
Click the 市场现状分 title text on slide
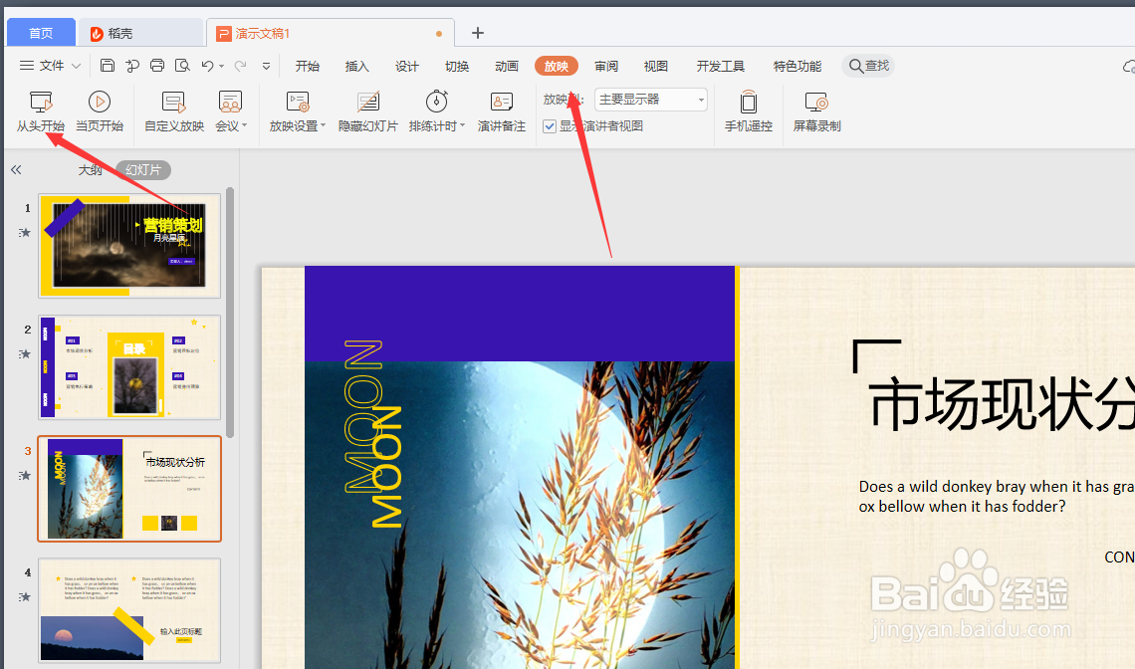1001,403
